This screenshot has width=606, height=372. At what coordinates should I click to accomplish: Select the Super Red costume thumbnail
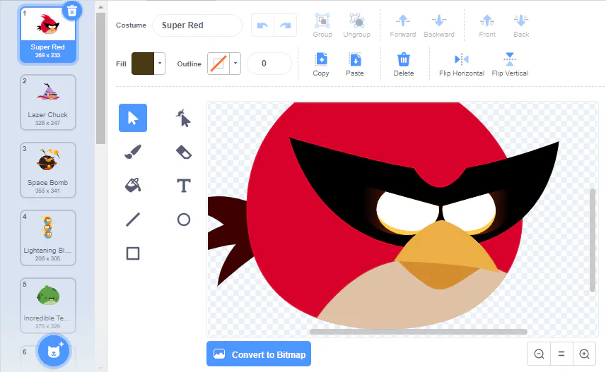pyautogui.click(x=48, y=35)
